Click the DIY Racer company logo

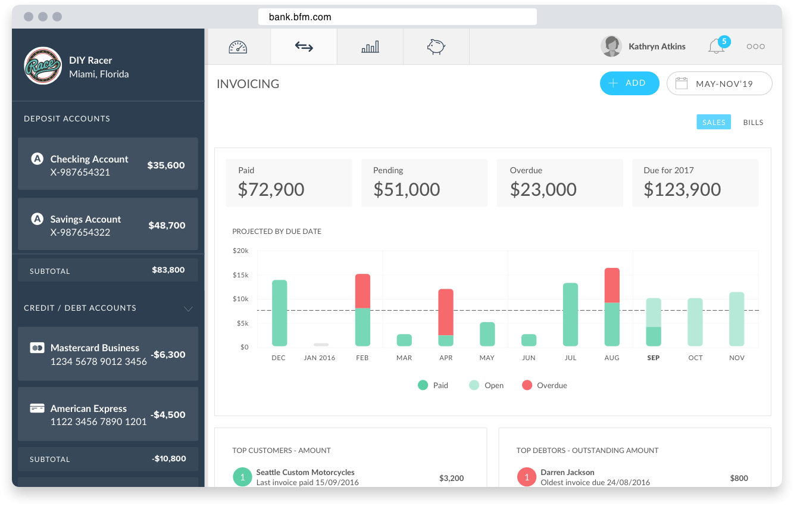point(43,66)
